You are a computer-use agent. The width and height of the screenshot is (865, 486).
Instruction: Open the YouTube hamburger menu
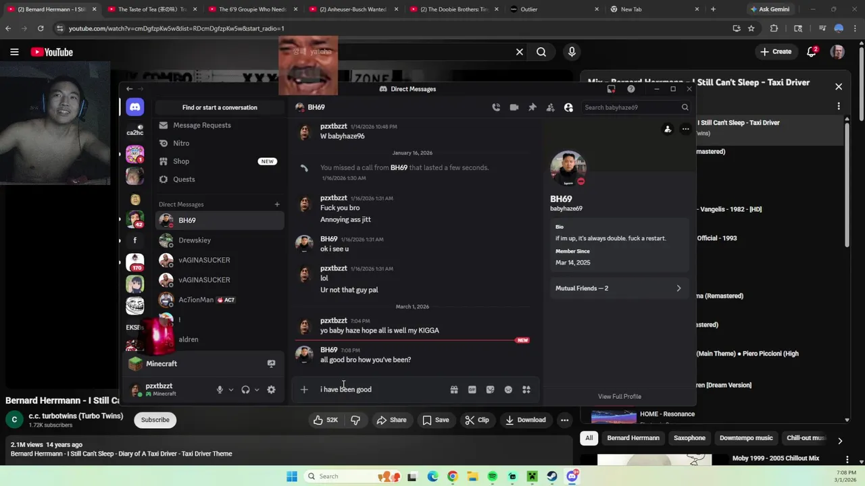14,52
